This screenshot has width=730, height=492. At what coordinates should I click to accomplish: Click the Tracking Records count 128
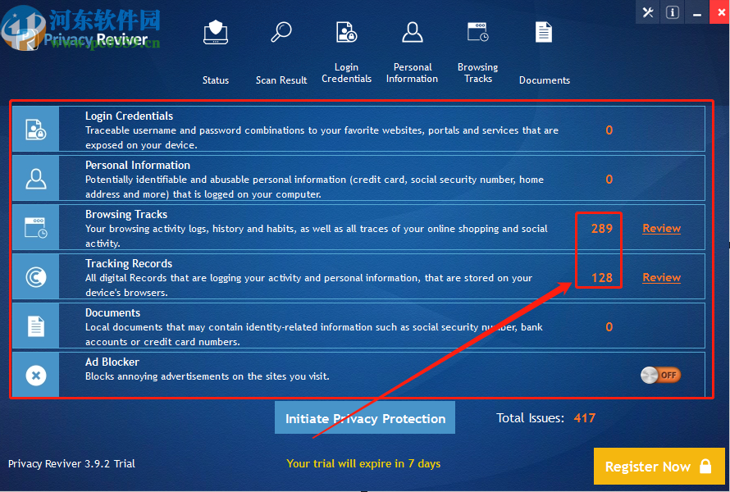point(602,278)
